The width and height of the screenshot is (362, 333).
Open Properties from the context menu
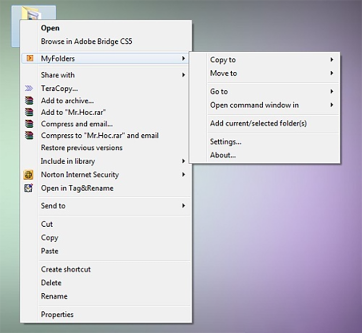click(106, 314)
